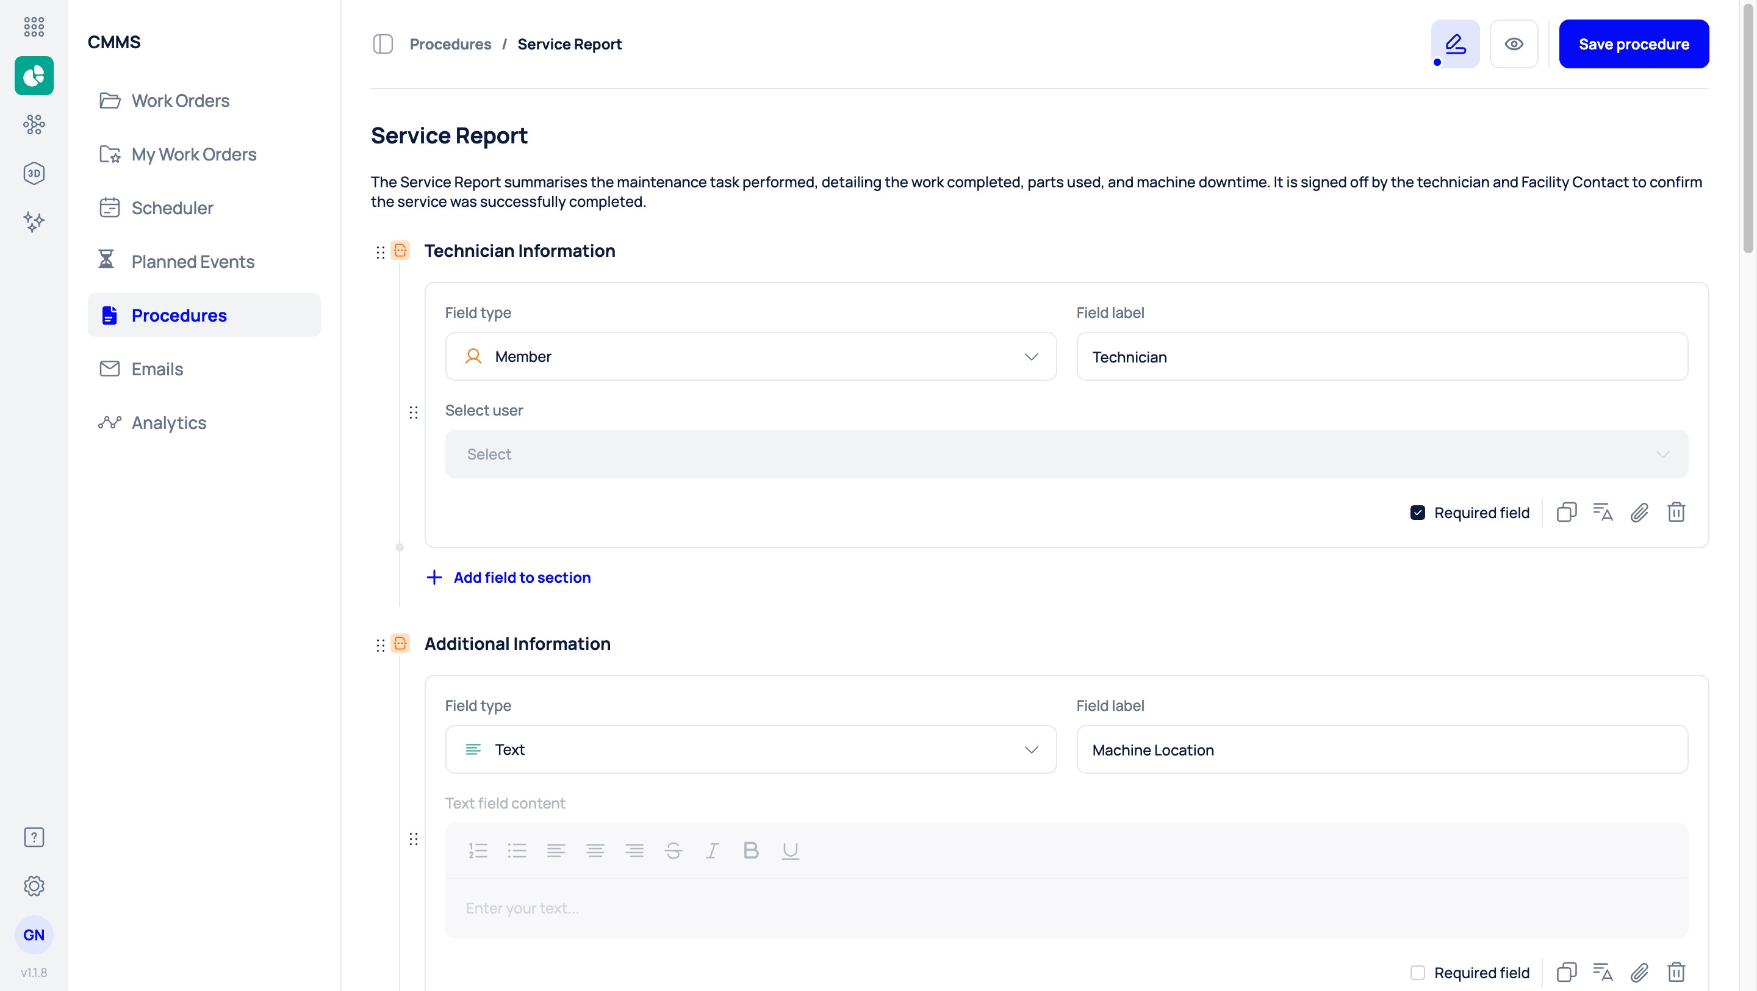1757x991 pixels.
Task: Open Member field type dropdown
Action: pyautogui.click(x=750, y=357)
